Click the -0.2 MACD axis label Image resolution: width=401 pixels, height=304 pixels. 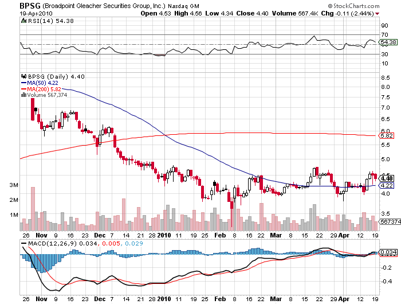[386, 268]
